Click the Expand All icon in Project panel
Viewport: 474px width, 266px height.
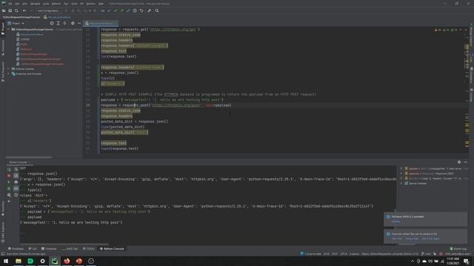[59, 23]
